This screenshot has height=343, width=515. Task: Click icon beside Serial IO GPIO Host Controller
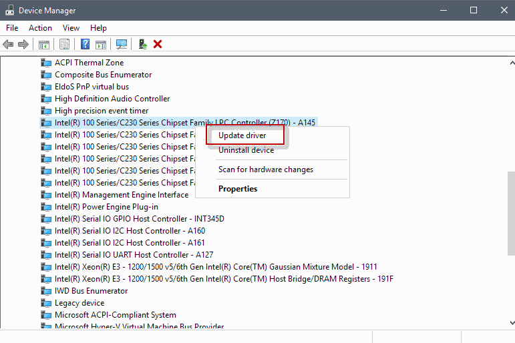click(46, 219)
